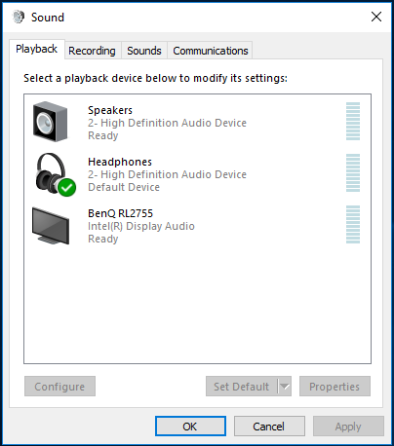
Task: Select the Speakers device icon
Action: [51, 122]
